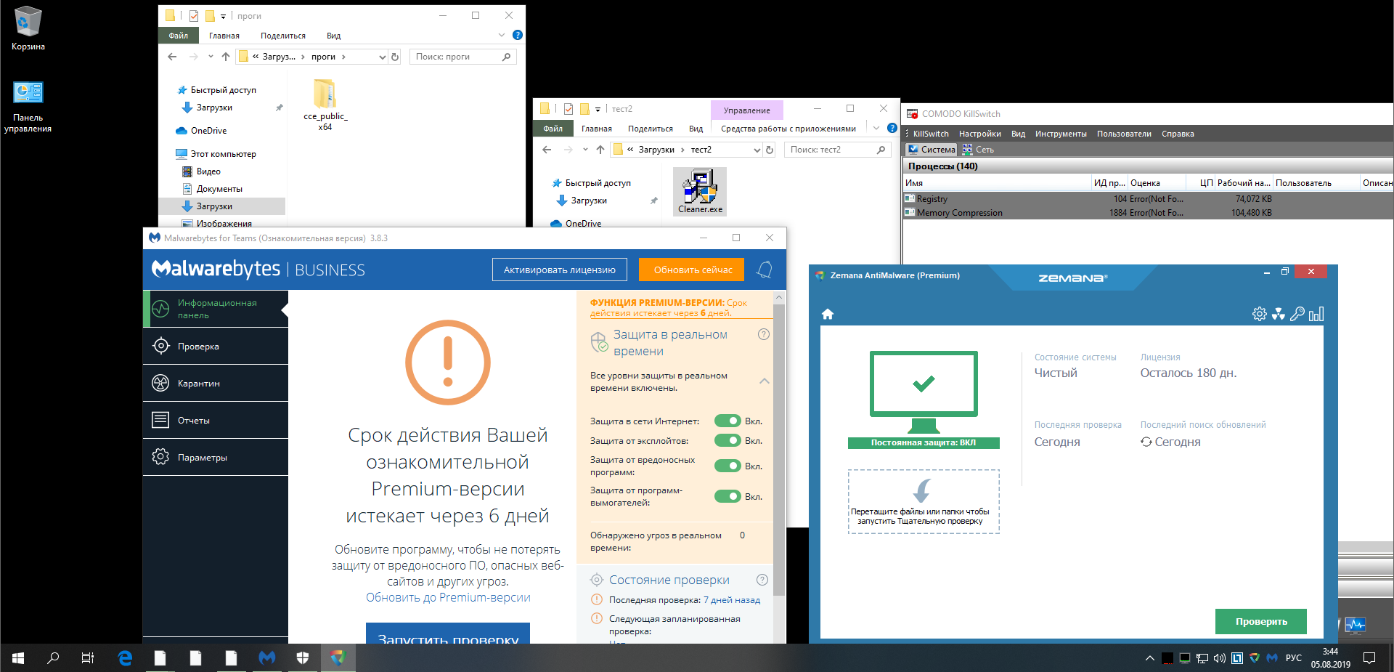Open Malwarebytes Параметры settings section
This screenshot has width=1394, height=672.
pos(216,458)
